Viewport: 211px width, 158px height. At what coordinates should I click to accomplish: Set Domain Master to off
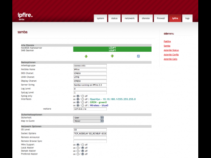pyautogui.click(x=83, y=151)
